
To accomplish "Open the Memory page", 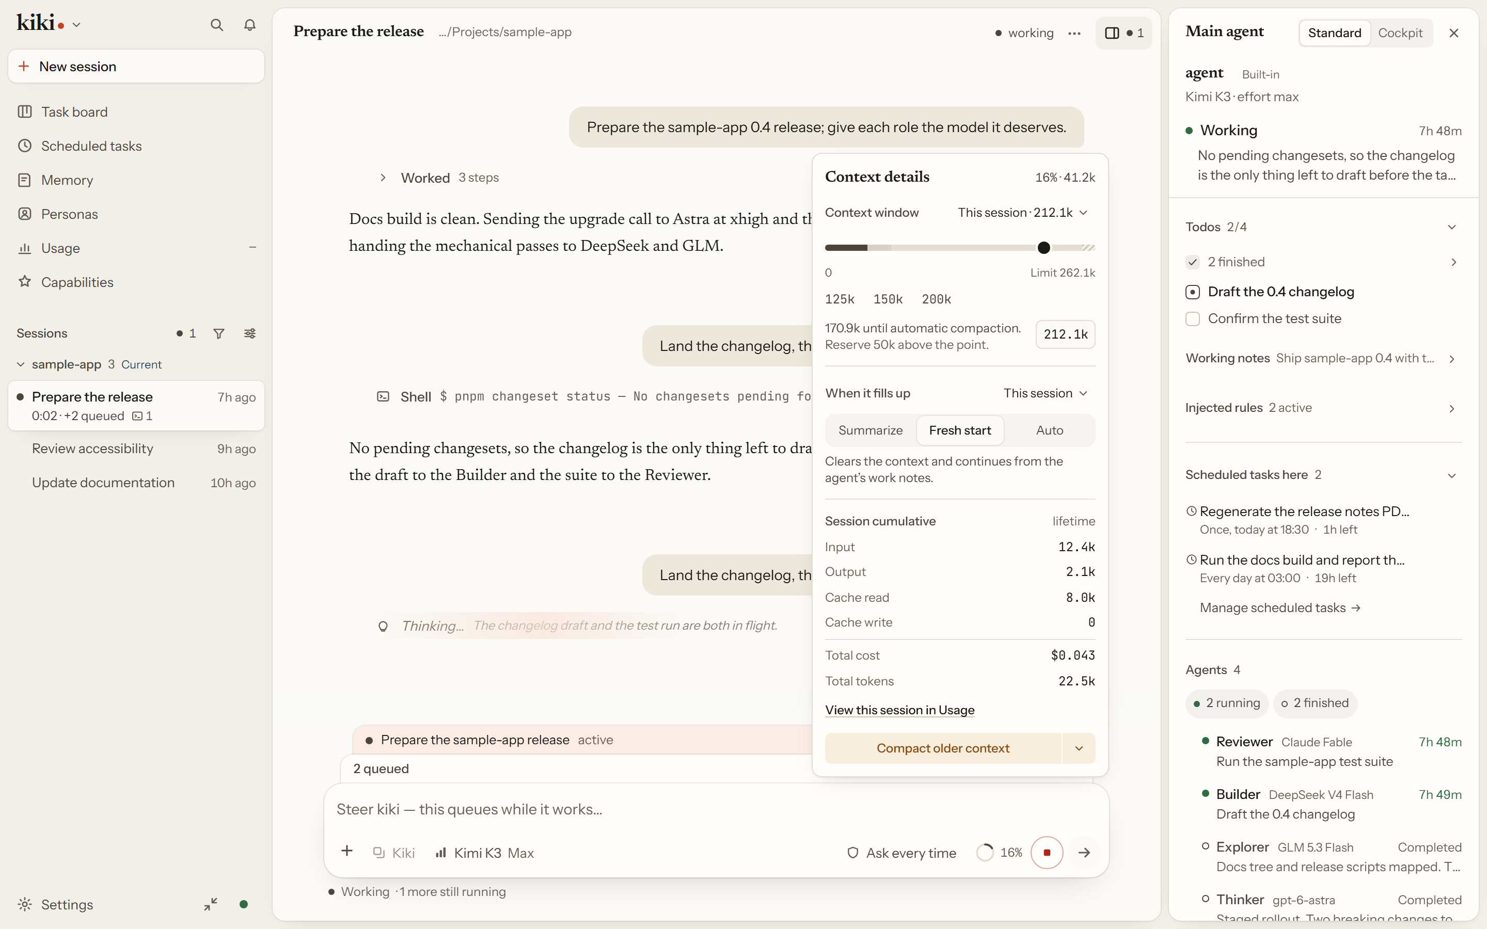I will click(x=136, y=180).
